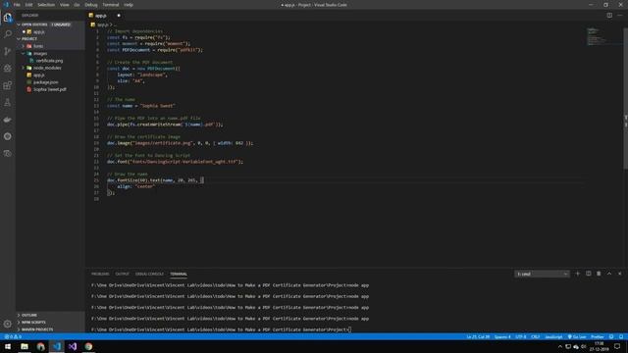This screenshot has height=353, width=628.
Task: Show hidden system tray icons
Action: click(x=560, y=346)
